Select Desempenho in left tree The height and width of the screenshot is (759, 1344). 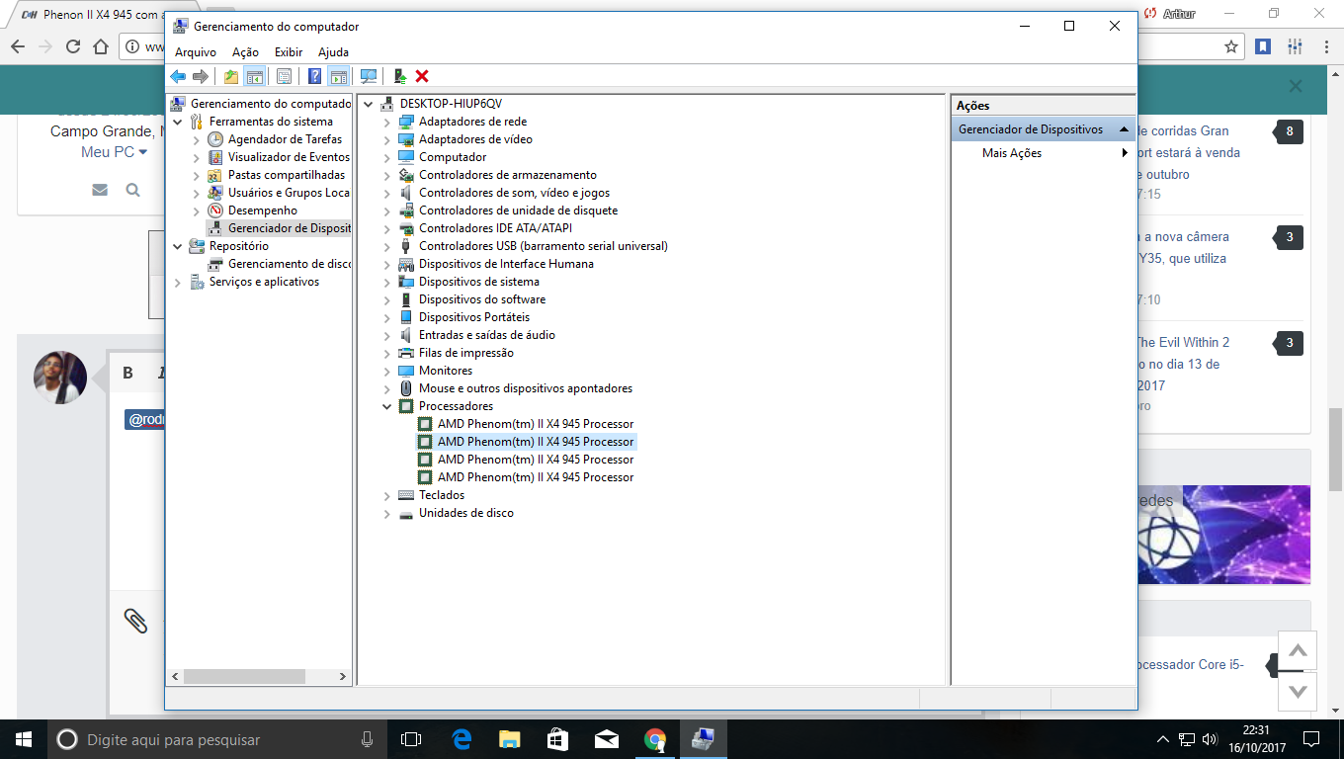tap(262, 211)
